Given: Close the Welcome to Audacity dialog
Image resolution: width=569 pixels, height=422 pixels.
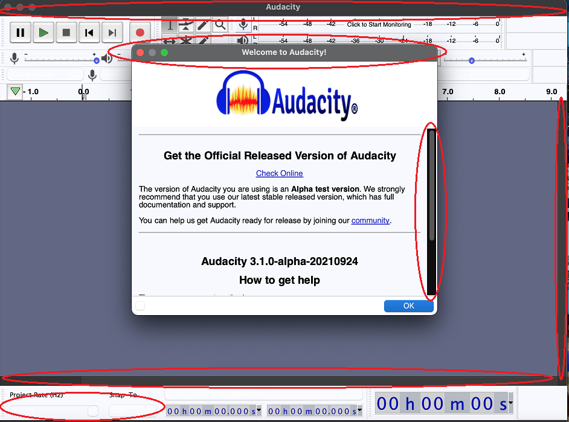Looking at the screenshot, I should [x=140, y=53].
